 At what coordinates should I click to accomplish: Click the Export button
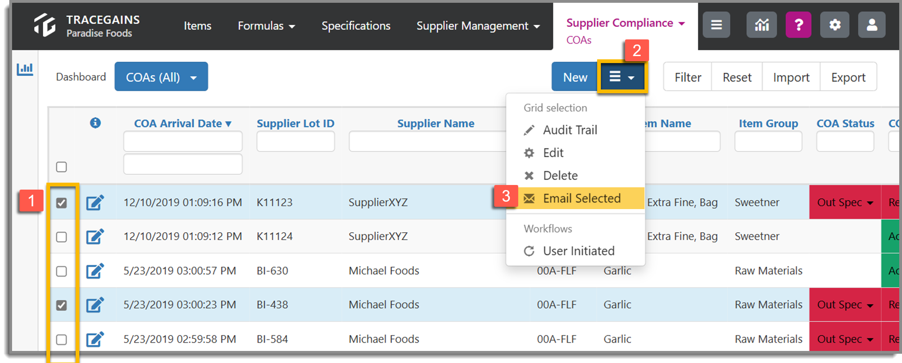(x=848, y=77)
